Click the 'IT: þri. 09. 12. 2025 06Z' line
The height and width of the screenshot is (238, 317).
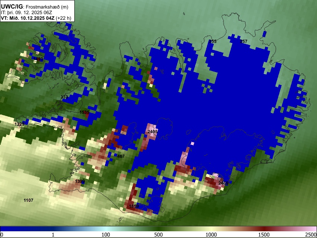coord(26,13)
